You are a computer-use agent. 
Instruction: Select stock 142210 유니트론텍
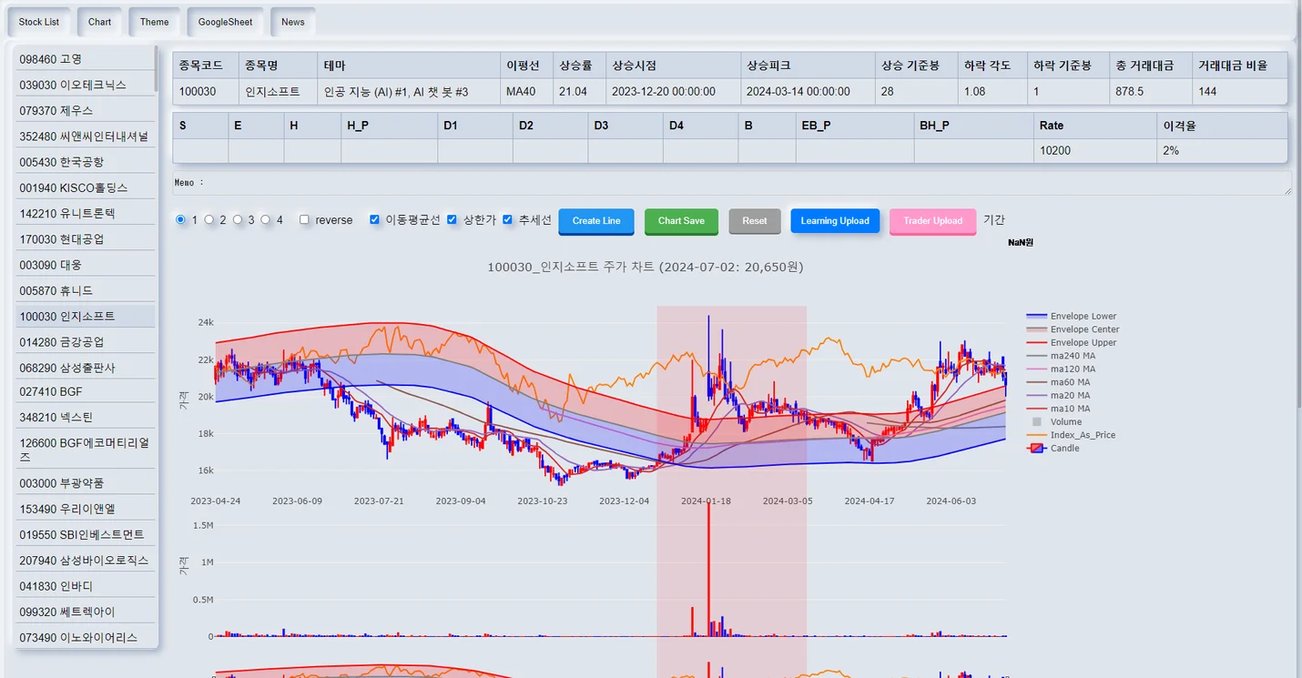[x=85, y=213]
